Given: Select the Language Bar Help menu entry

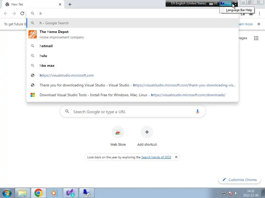Looking at the screenshot, I should point(237,10).
